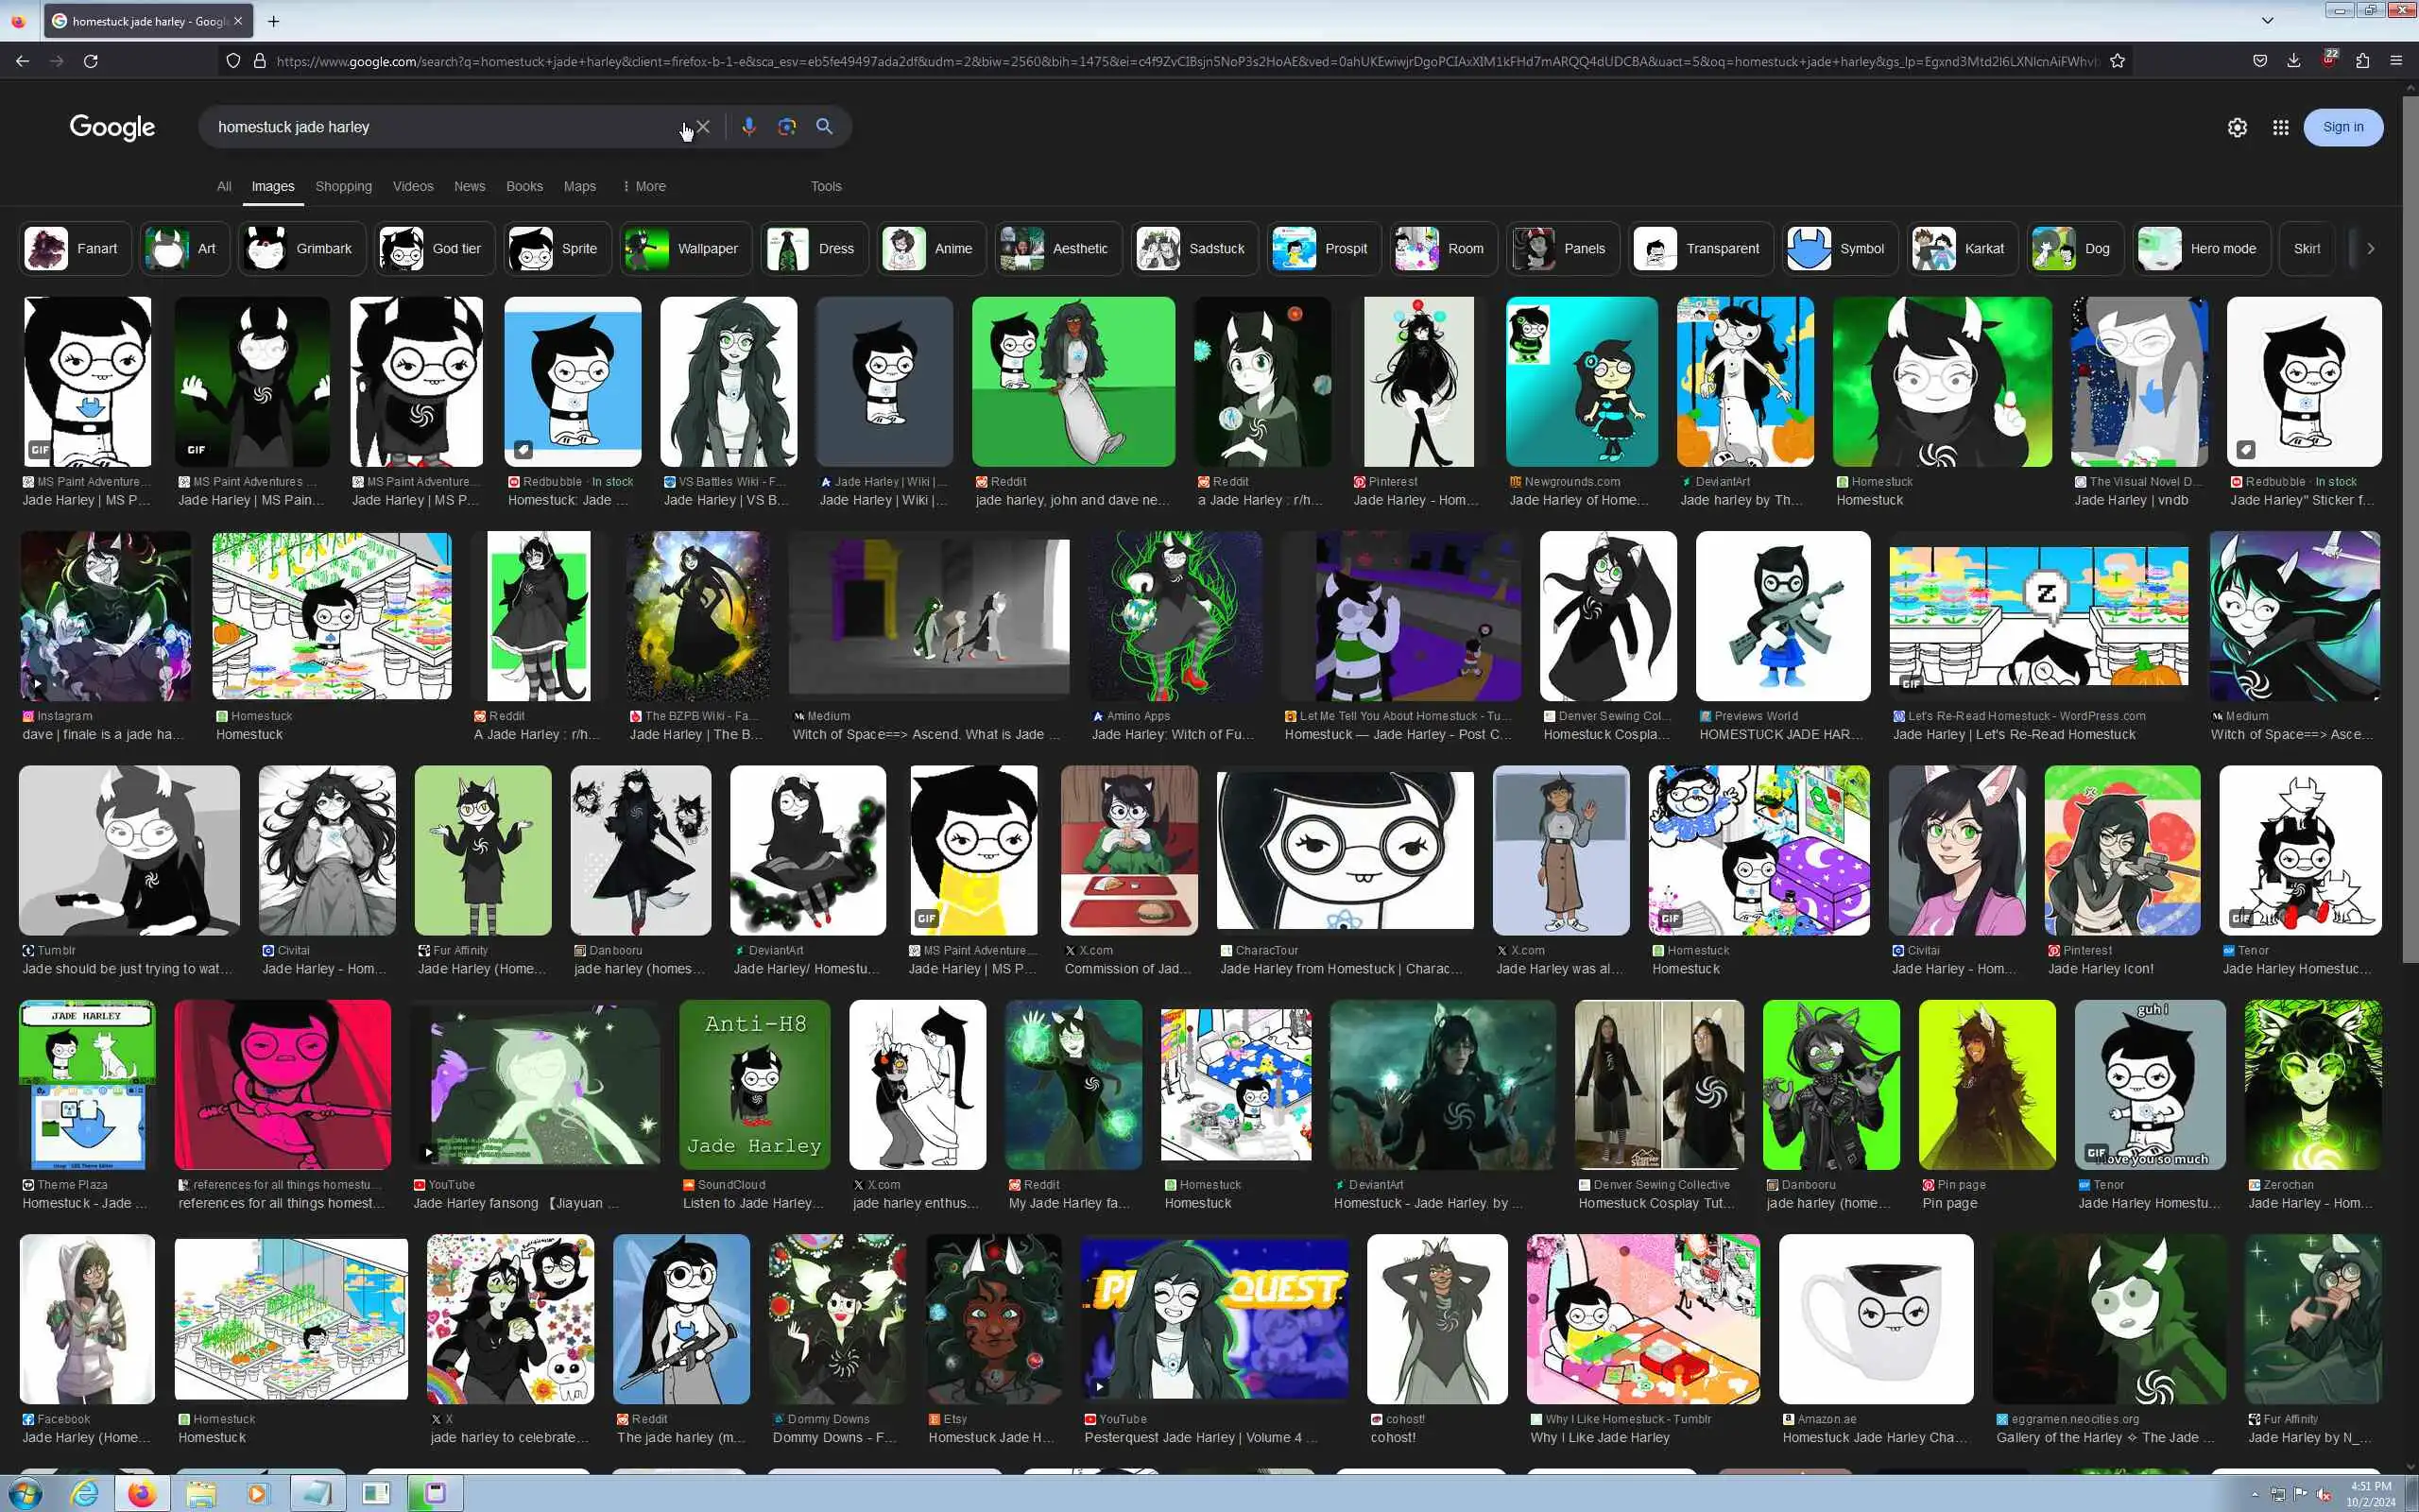Screen dimensions: 2419x1512
Task: Open the Tools filter options
Action: pyautogui.click(x=826, y=186)
